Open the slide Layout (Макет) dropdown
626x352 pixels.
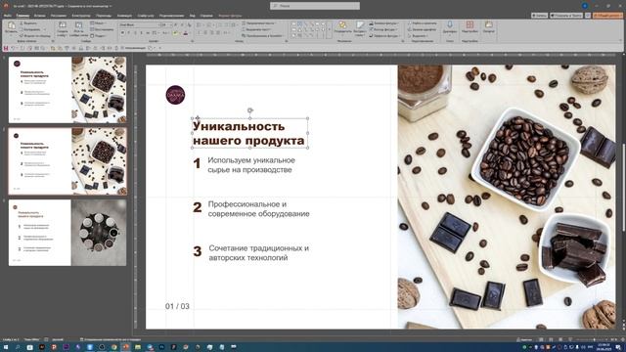[99, 23]
